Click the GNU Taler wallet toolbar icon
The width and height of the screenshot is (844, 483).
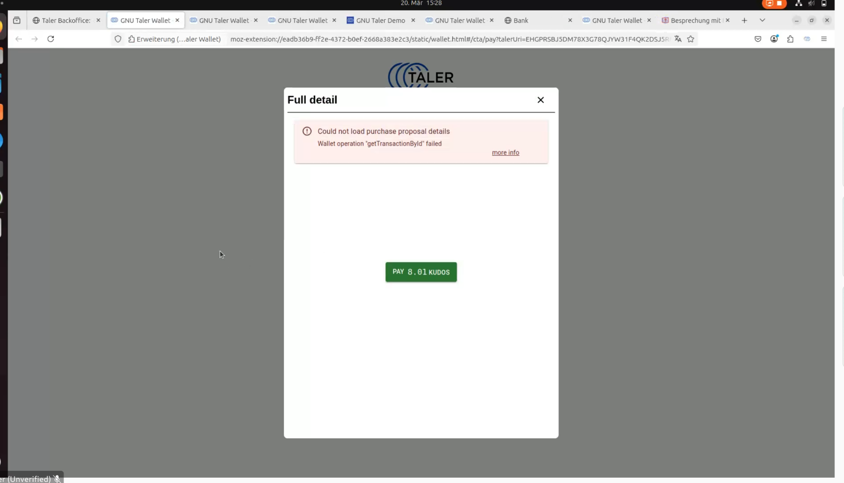point(807,39)
